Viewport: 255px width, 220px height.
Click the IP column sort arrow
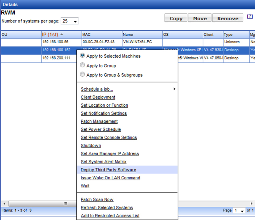click(62, 35)
